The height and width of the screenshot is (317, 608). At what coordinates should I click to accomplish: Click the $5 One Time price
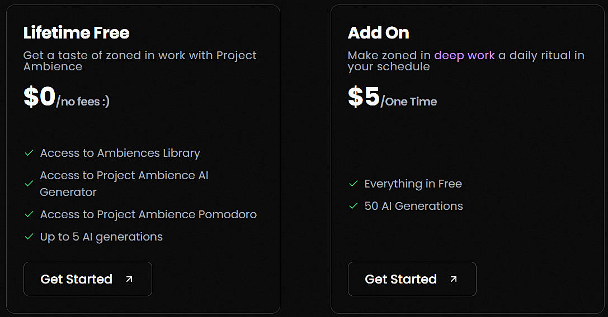pyautogui.click(x=392, y=98)
